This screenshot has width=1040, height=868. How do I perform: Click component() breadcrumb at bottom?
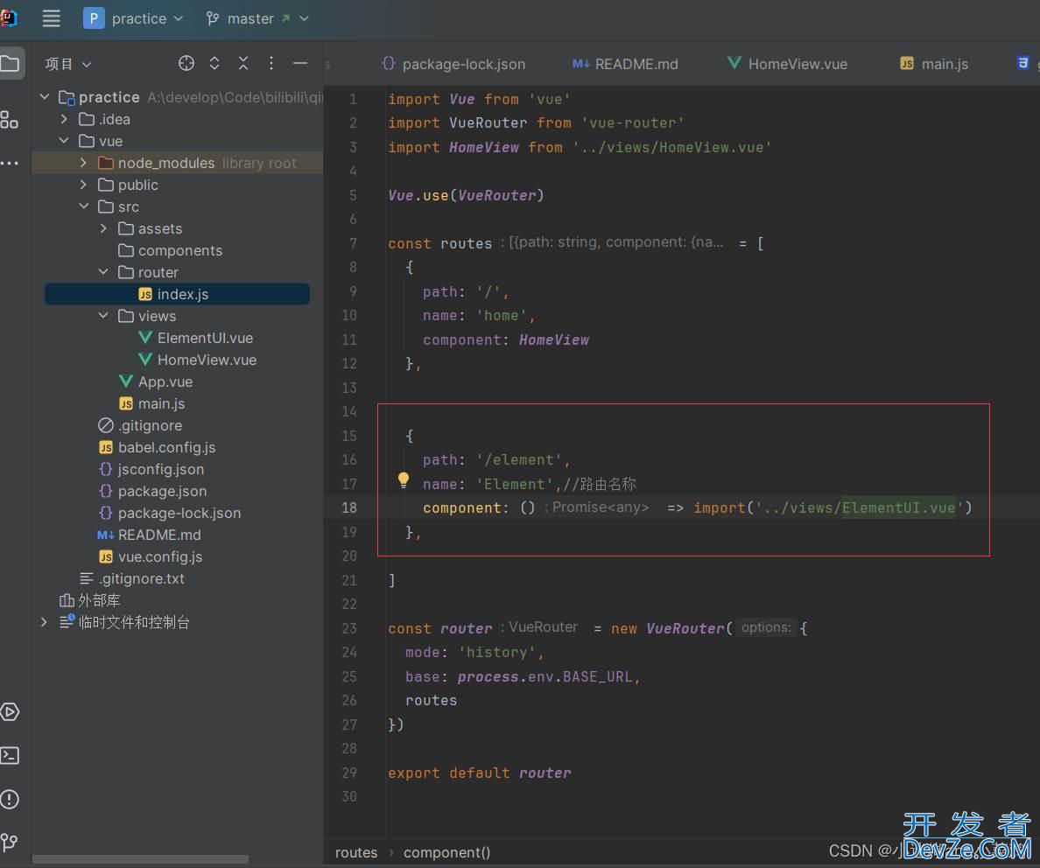click(x=447, y=852)
